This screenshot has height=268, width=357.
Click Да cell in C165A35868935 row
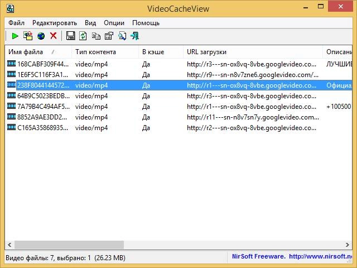tap(146, 128)
